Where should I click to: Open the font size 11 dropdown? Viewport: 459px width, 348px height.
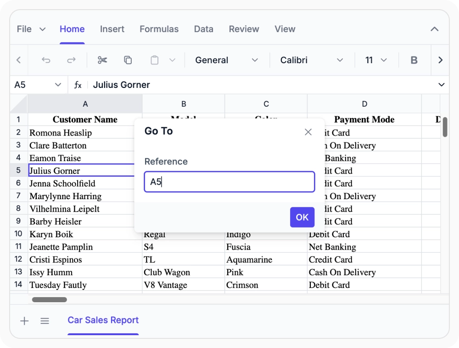376,60
